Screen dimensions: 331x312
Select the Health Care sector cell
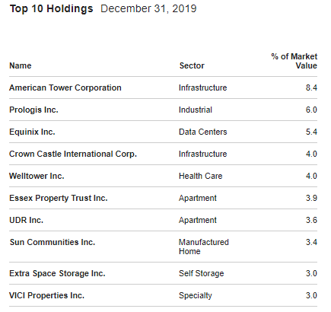click(x=201, y=176)
